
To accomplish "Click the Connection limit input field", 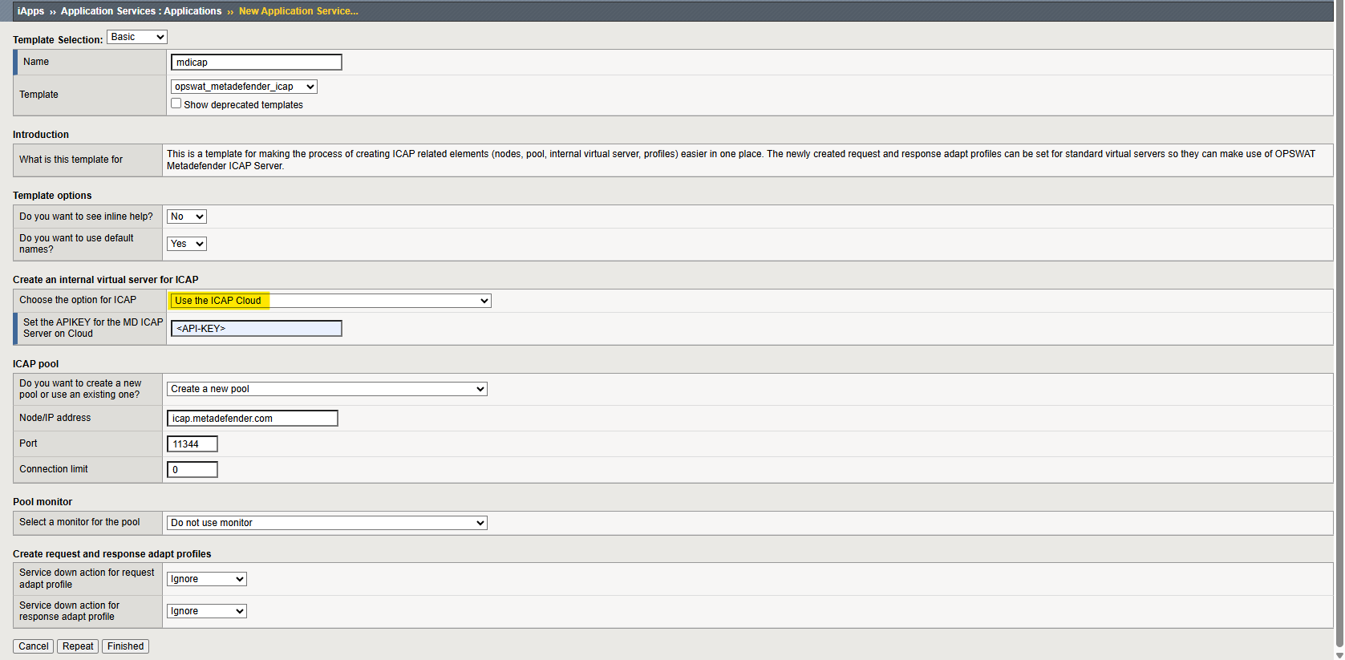I will tap(192, 470).
